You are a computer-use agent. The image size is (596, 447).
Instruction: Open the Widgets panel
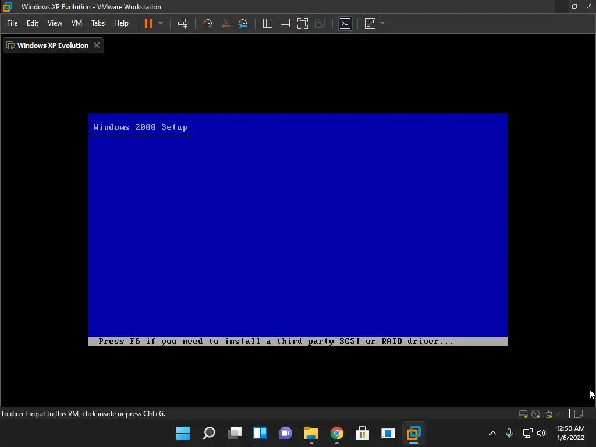pos(260,433)
